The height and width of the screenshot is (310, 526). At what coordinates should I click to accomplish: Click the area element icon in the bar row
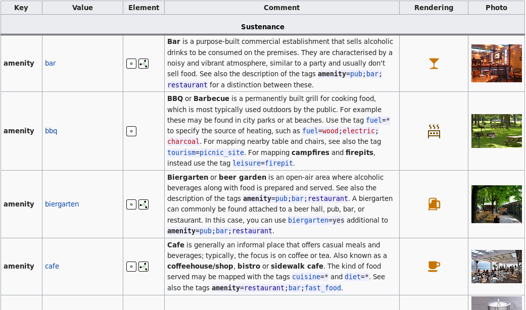(144, 64)
